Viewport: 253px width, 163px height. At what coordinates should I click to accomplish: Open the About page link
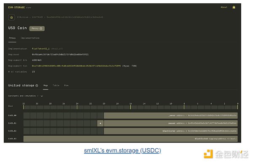(x=224, y=7)
